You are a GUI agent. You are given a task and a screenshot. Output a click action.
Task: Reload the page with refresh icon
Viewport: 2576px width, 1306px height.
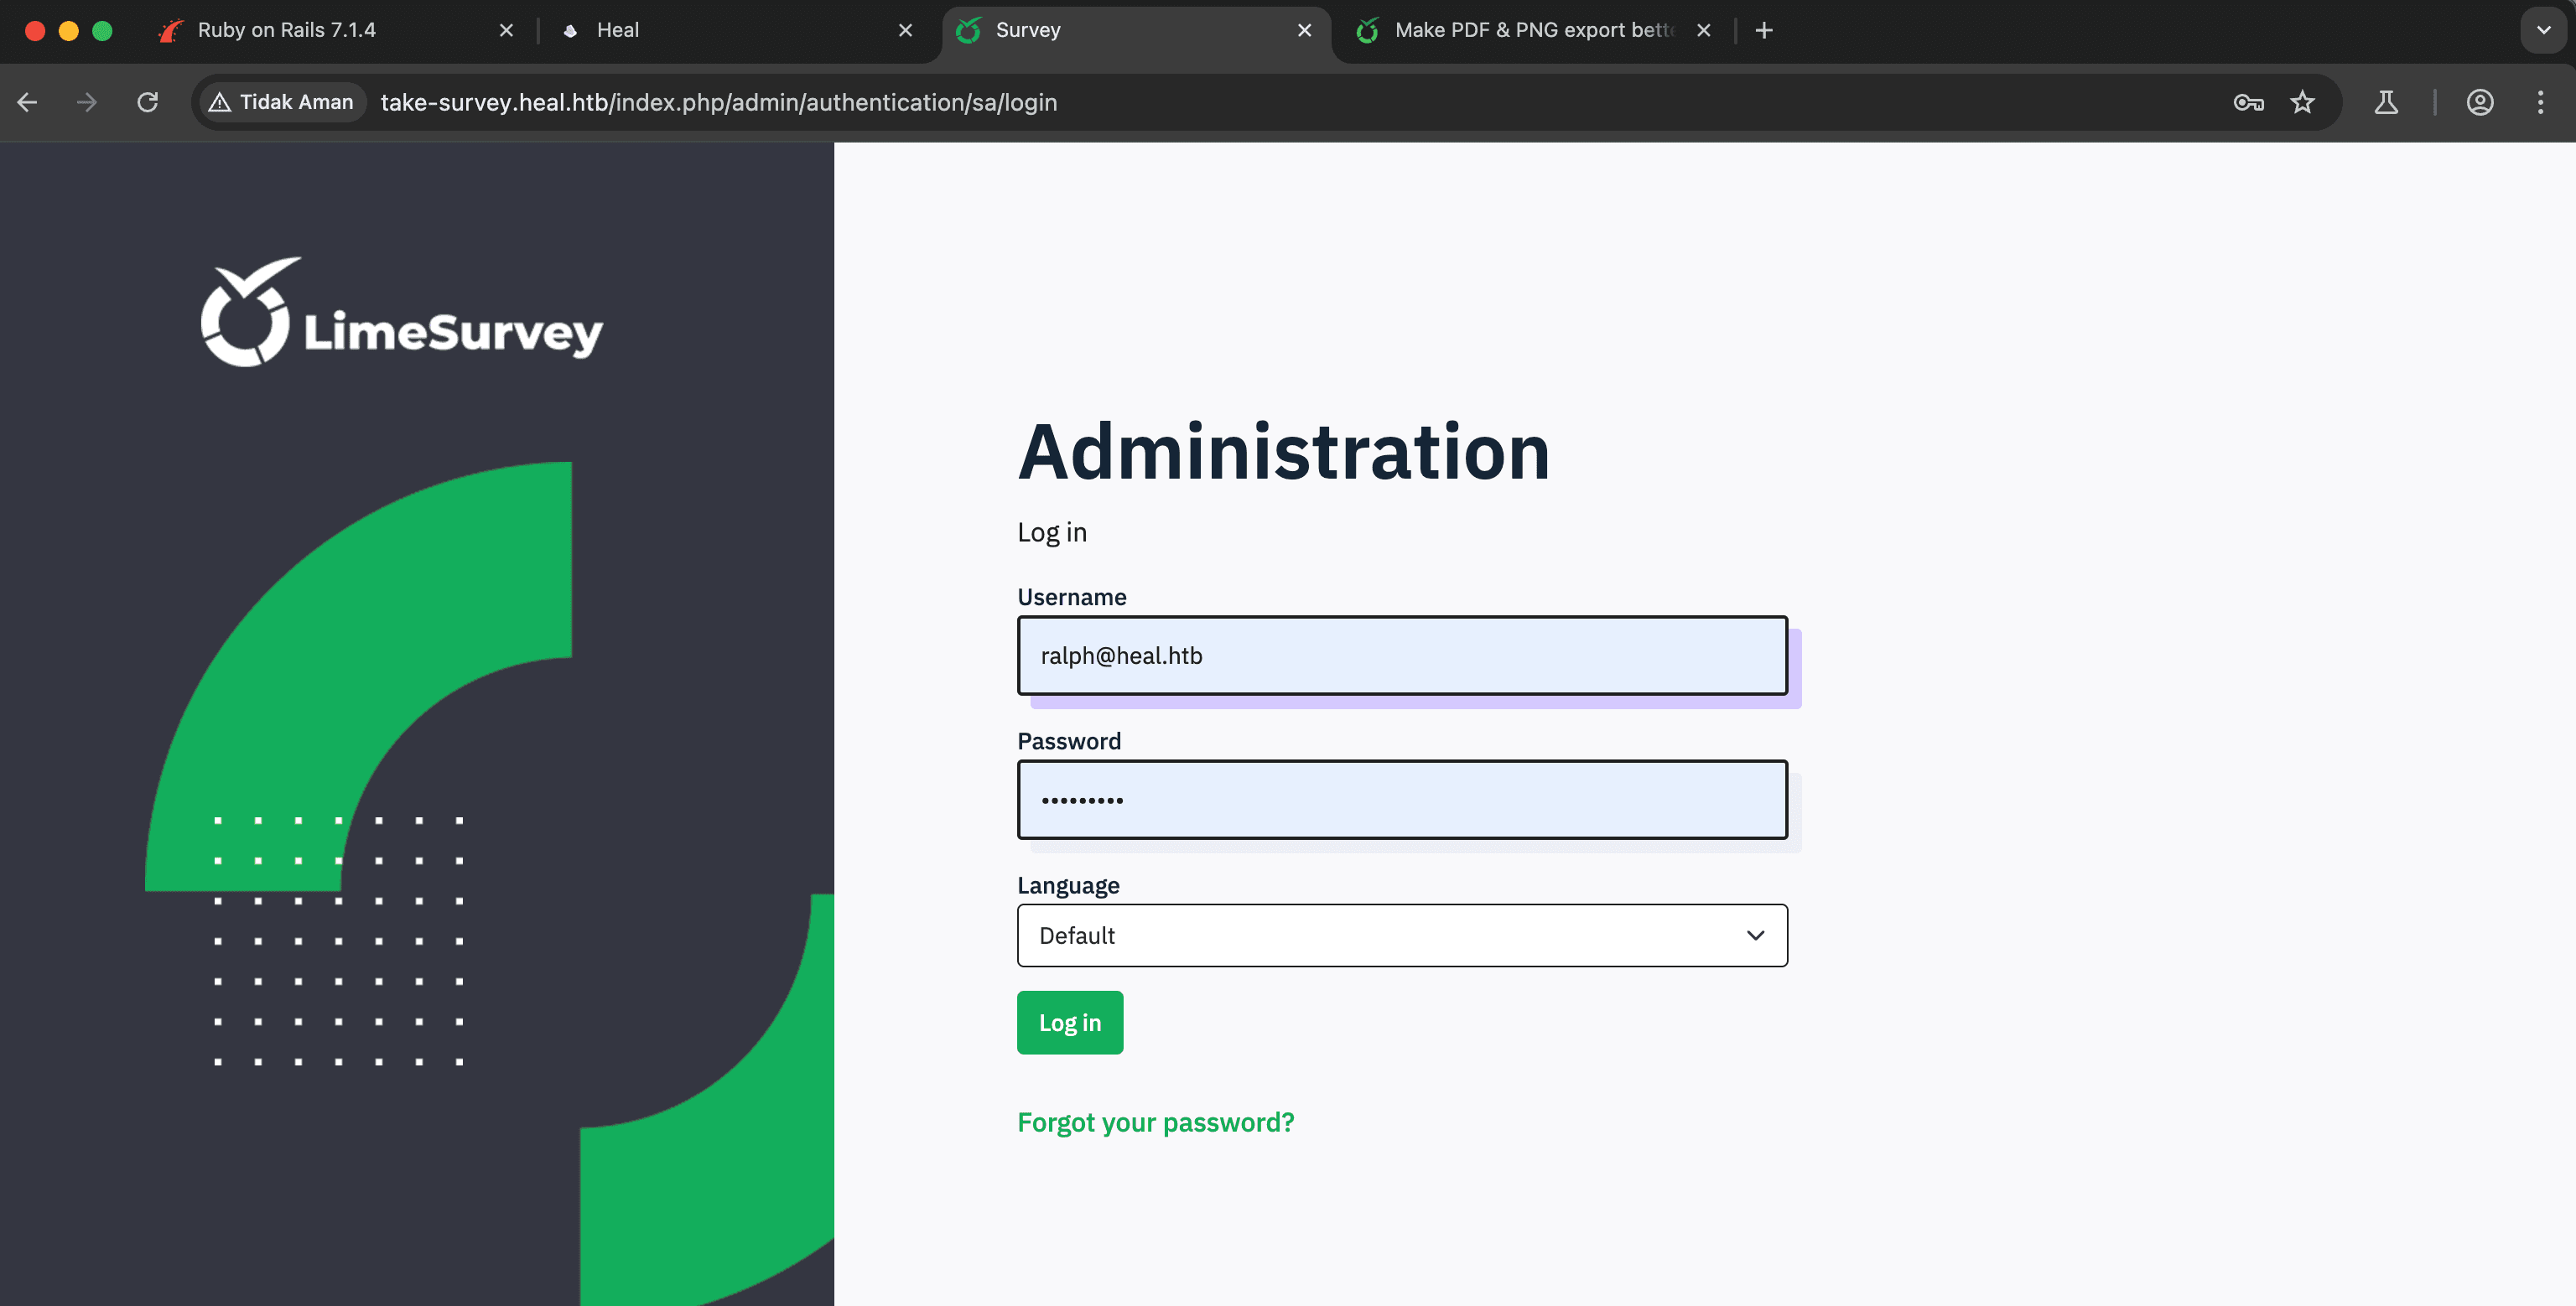[148, 102]
